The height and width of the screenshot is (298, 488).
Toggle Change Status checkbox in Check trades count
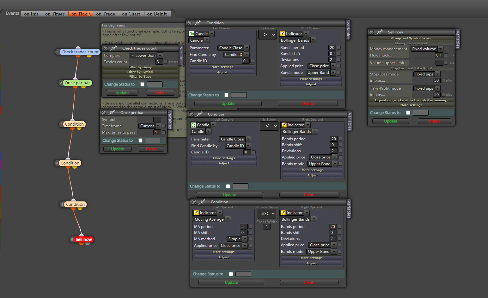[142, 84]
